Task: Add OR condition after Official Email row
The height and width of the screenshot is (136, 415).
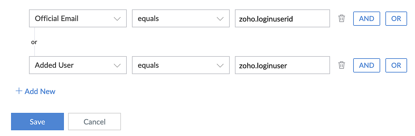Action: pos(396,19)
